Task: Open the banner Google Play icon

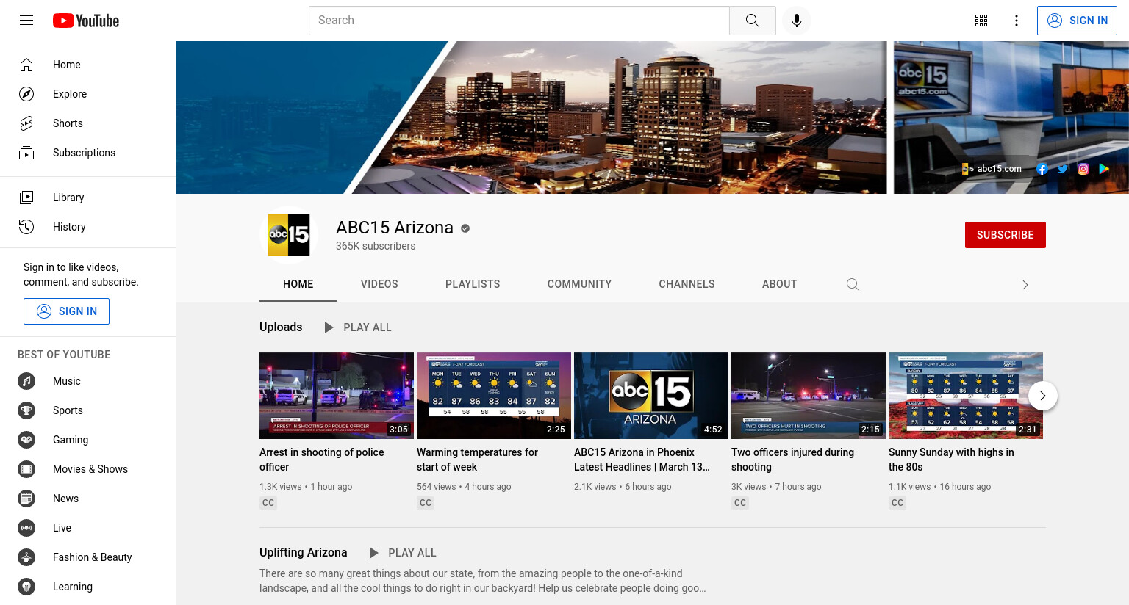Action: (1103, 169)
